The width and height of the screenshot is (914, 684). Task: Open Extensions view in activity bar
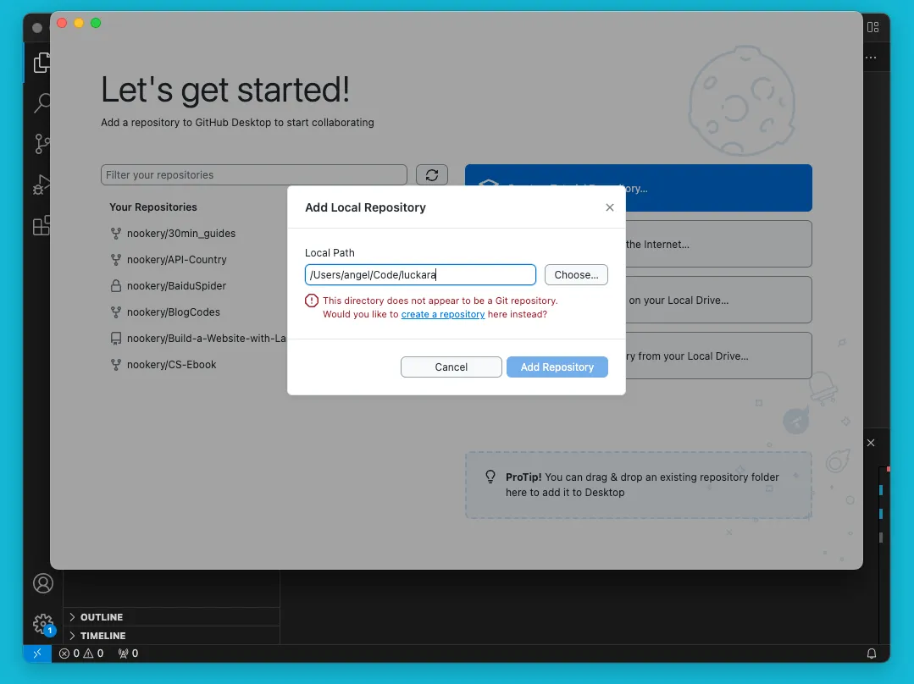(42, 225)
